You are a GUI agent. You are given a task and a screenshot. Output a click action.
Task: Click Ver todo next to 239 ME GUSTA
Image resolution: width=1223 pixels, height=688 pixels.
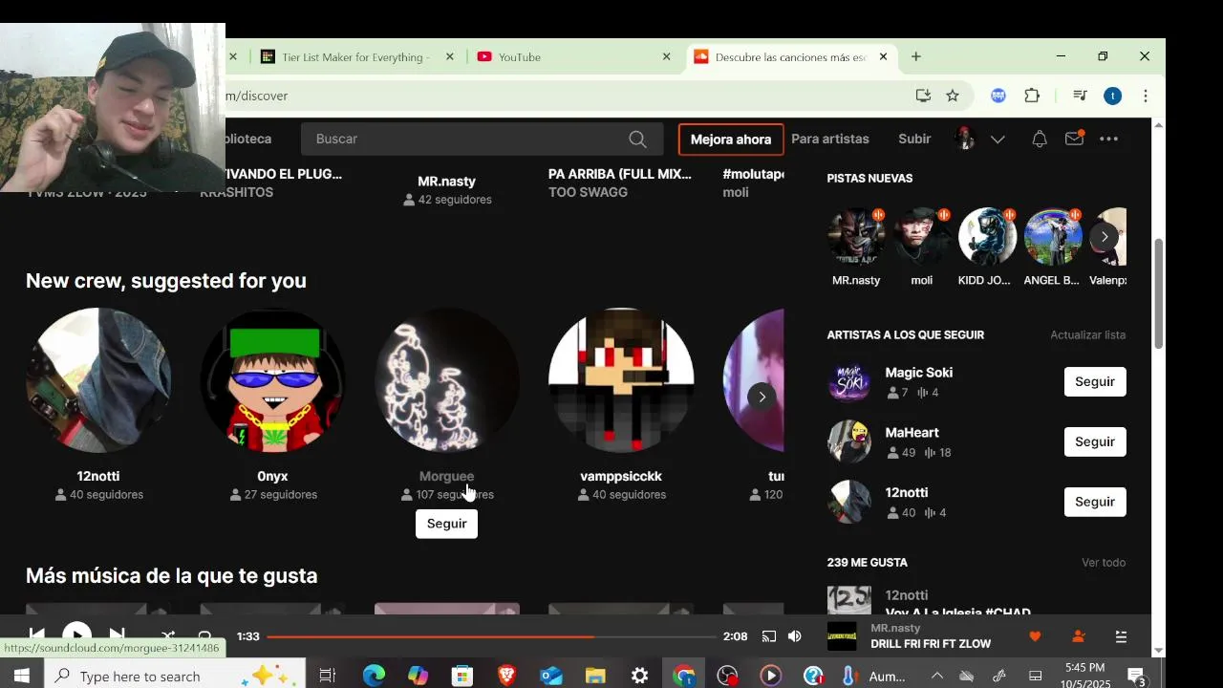(1104, 563)
